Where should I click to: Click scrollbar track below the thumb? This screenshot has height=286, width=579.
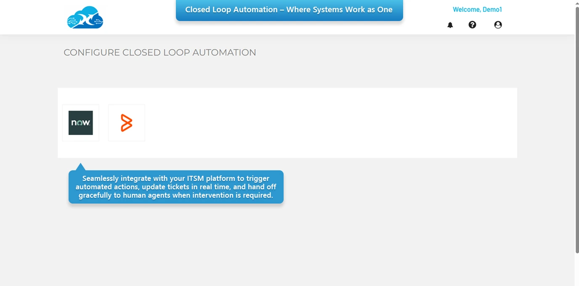(x=576, y=269)
